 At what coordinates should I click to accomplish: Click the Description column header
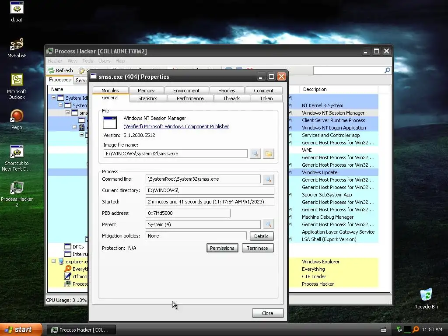339,89
